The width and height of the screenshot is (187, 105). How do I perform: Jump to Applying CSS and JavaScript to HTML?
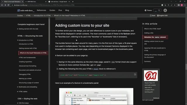[x=155, y=49]
